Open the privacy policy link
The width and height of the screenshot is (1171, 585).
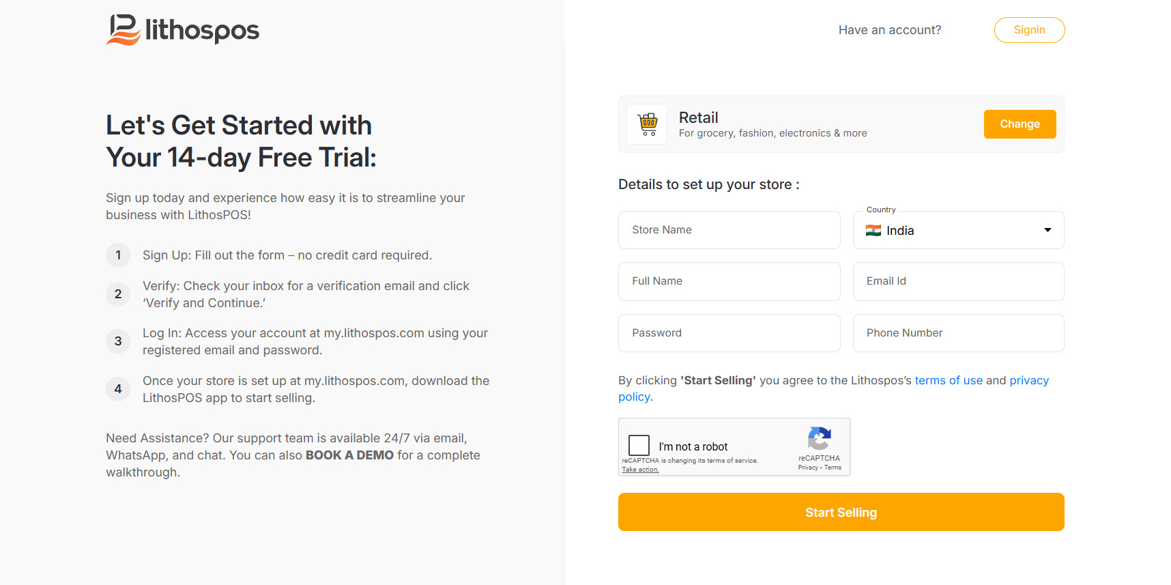(1028, 380)
